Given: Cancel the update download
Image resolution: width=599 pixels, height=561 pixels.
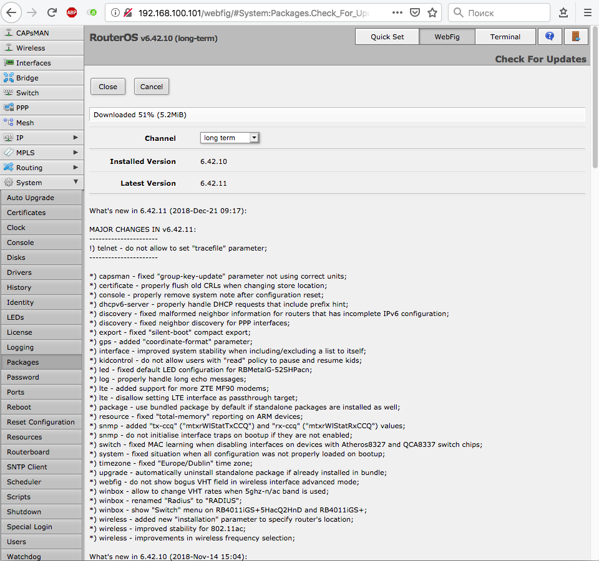Looking at the screenshot, I should click(151, 87).
